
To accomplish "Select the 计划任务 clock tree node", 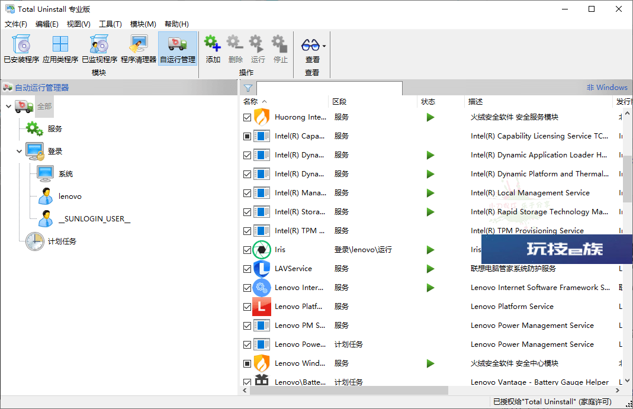I will point(35,241).
